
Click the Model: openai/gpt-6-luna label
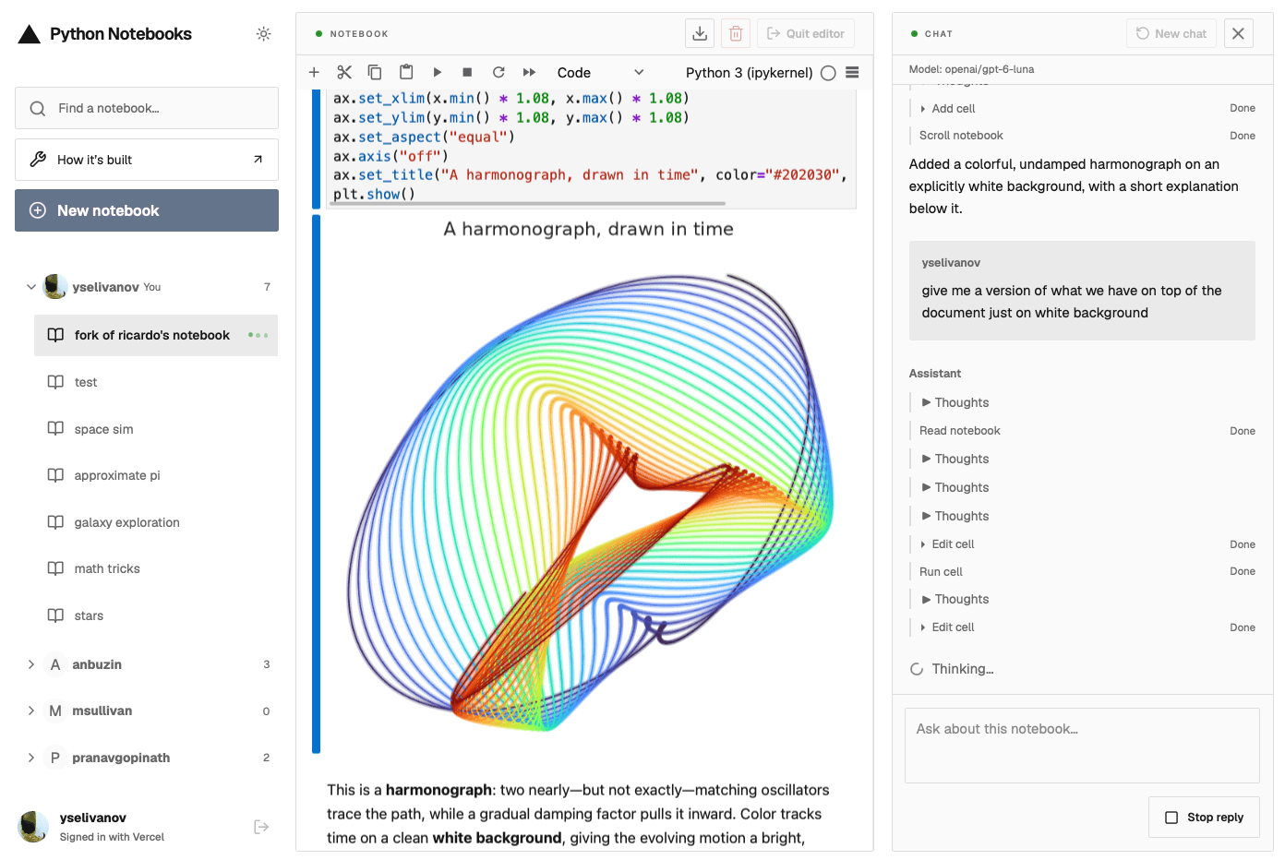pyautogui.click(x=971, y=69)
